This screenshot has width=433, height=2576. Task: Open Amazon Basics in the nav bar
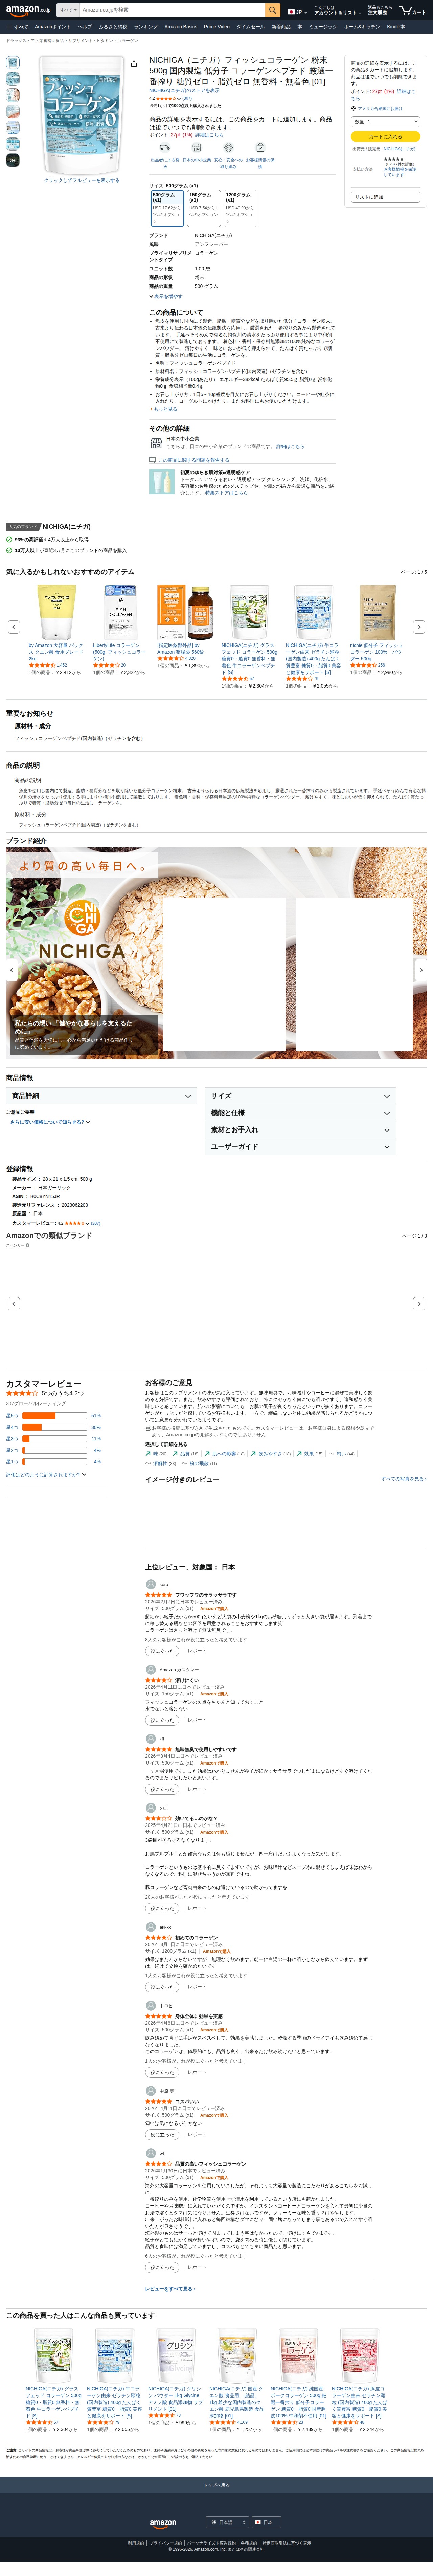181,27
